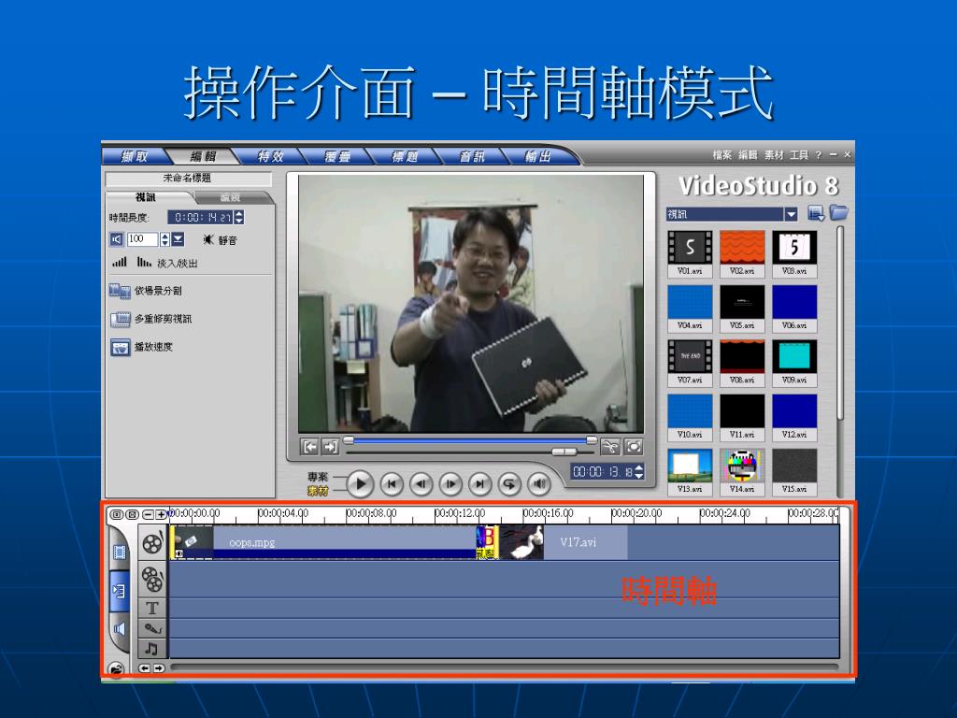Toggle the 靜音 mute audio option

221,240
